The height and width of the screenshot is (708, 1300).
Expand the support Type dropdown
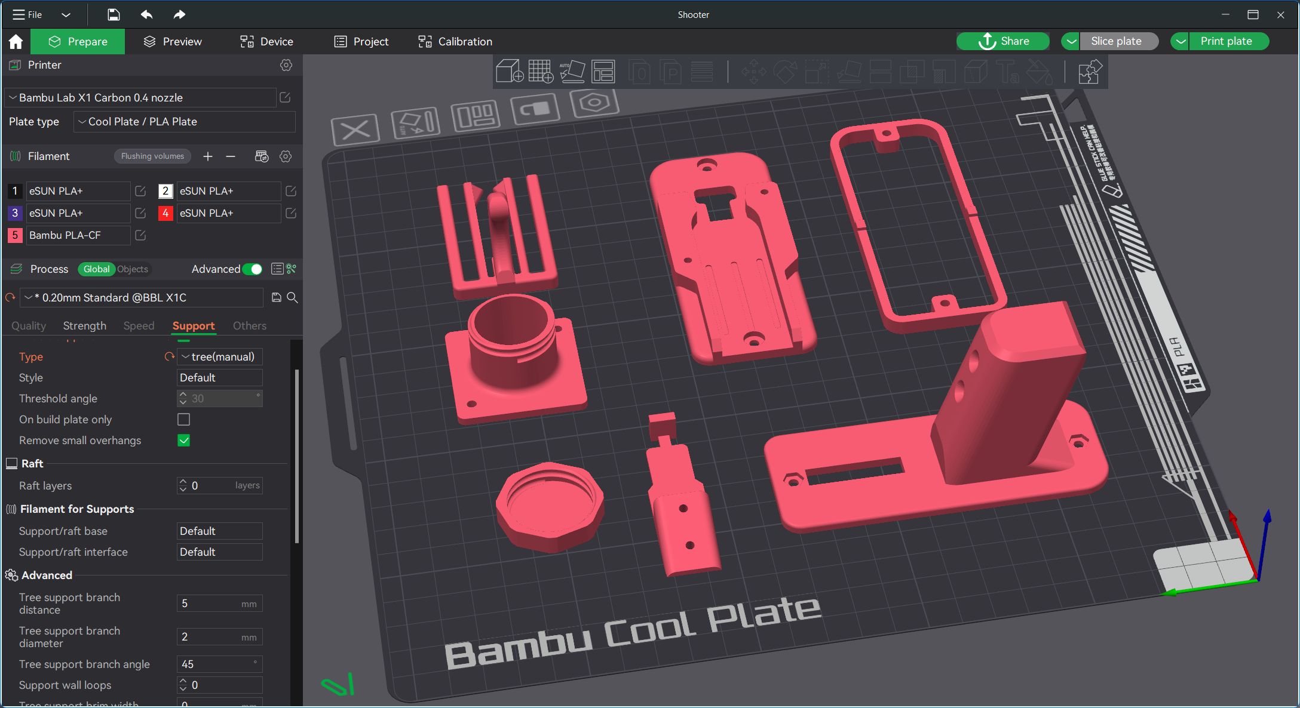[219, 357]
